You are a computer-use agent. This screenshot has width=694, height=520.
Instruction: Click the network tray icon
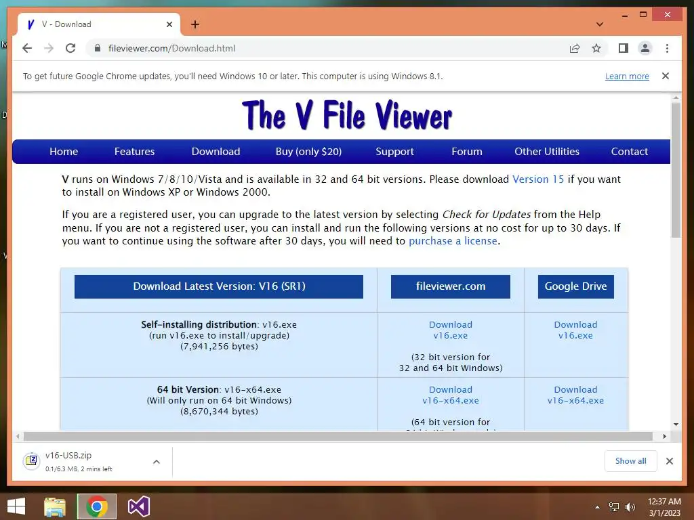coord(614,507)
